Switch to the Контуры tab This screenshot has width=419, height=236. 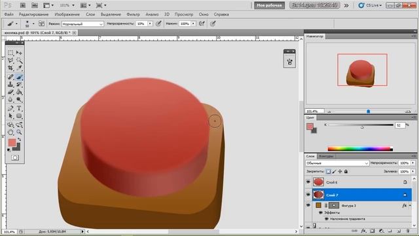pyautogui.click(x=326, y=156)
